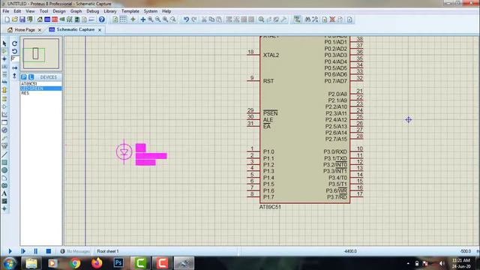This screenshot has width=480, height=270.
Task: Step the simulation forward
Action: (23, 251)
